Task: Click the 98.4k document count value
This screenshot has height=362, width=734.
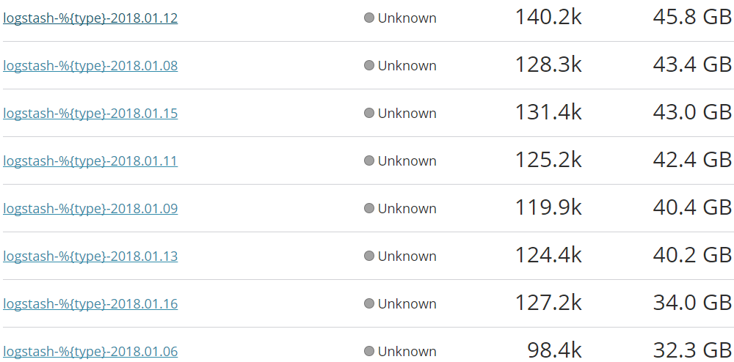Action: coord(554,351)
